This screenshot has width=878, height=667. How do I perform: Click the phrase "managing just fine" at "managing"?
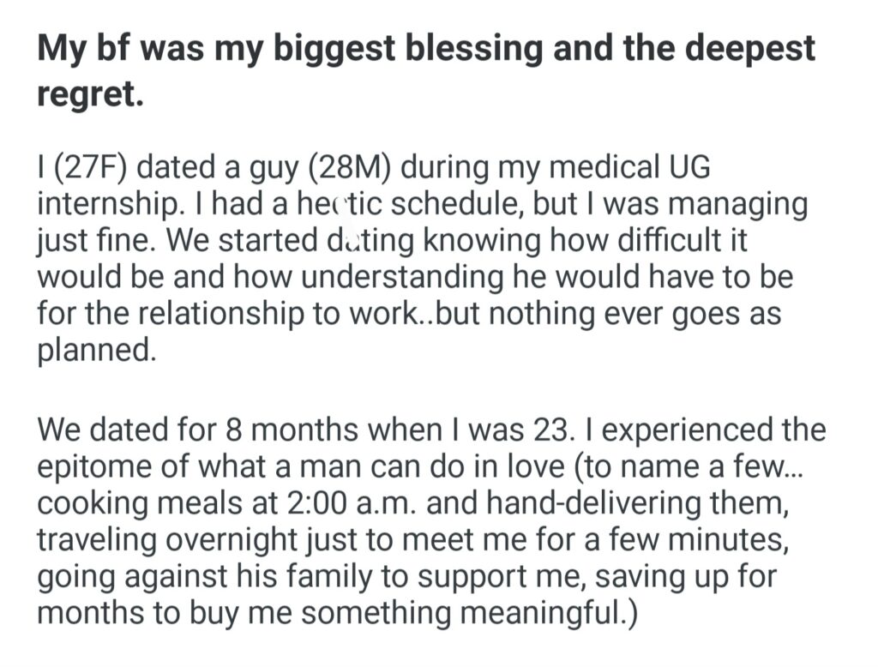click(736, 204)
